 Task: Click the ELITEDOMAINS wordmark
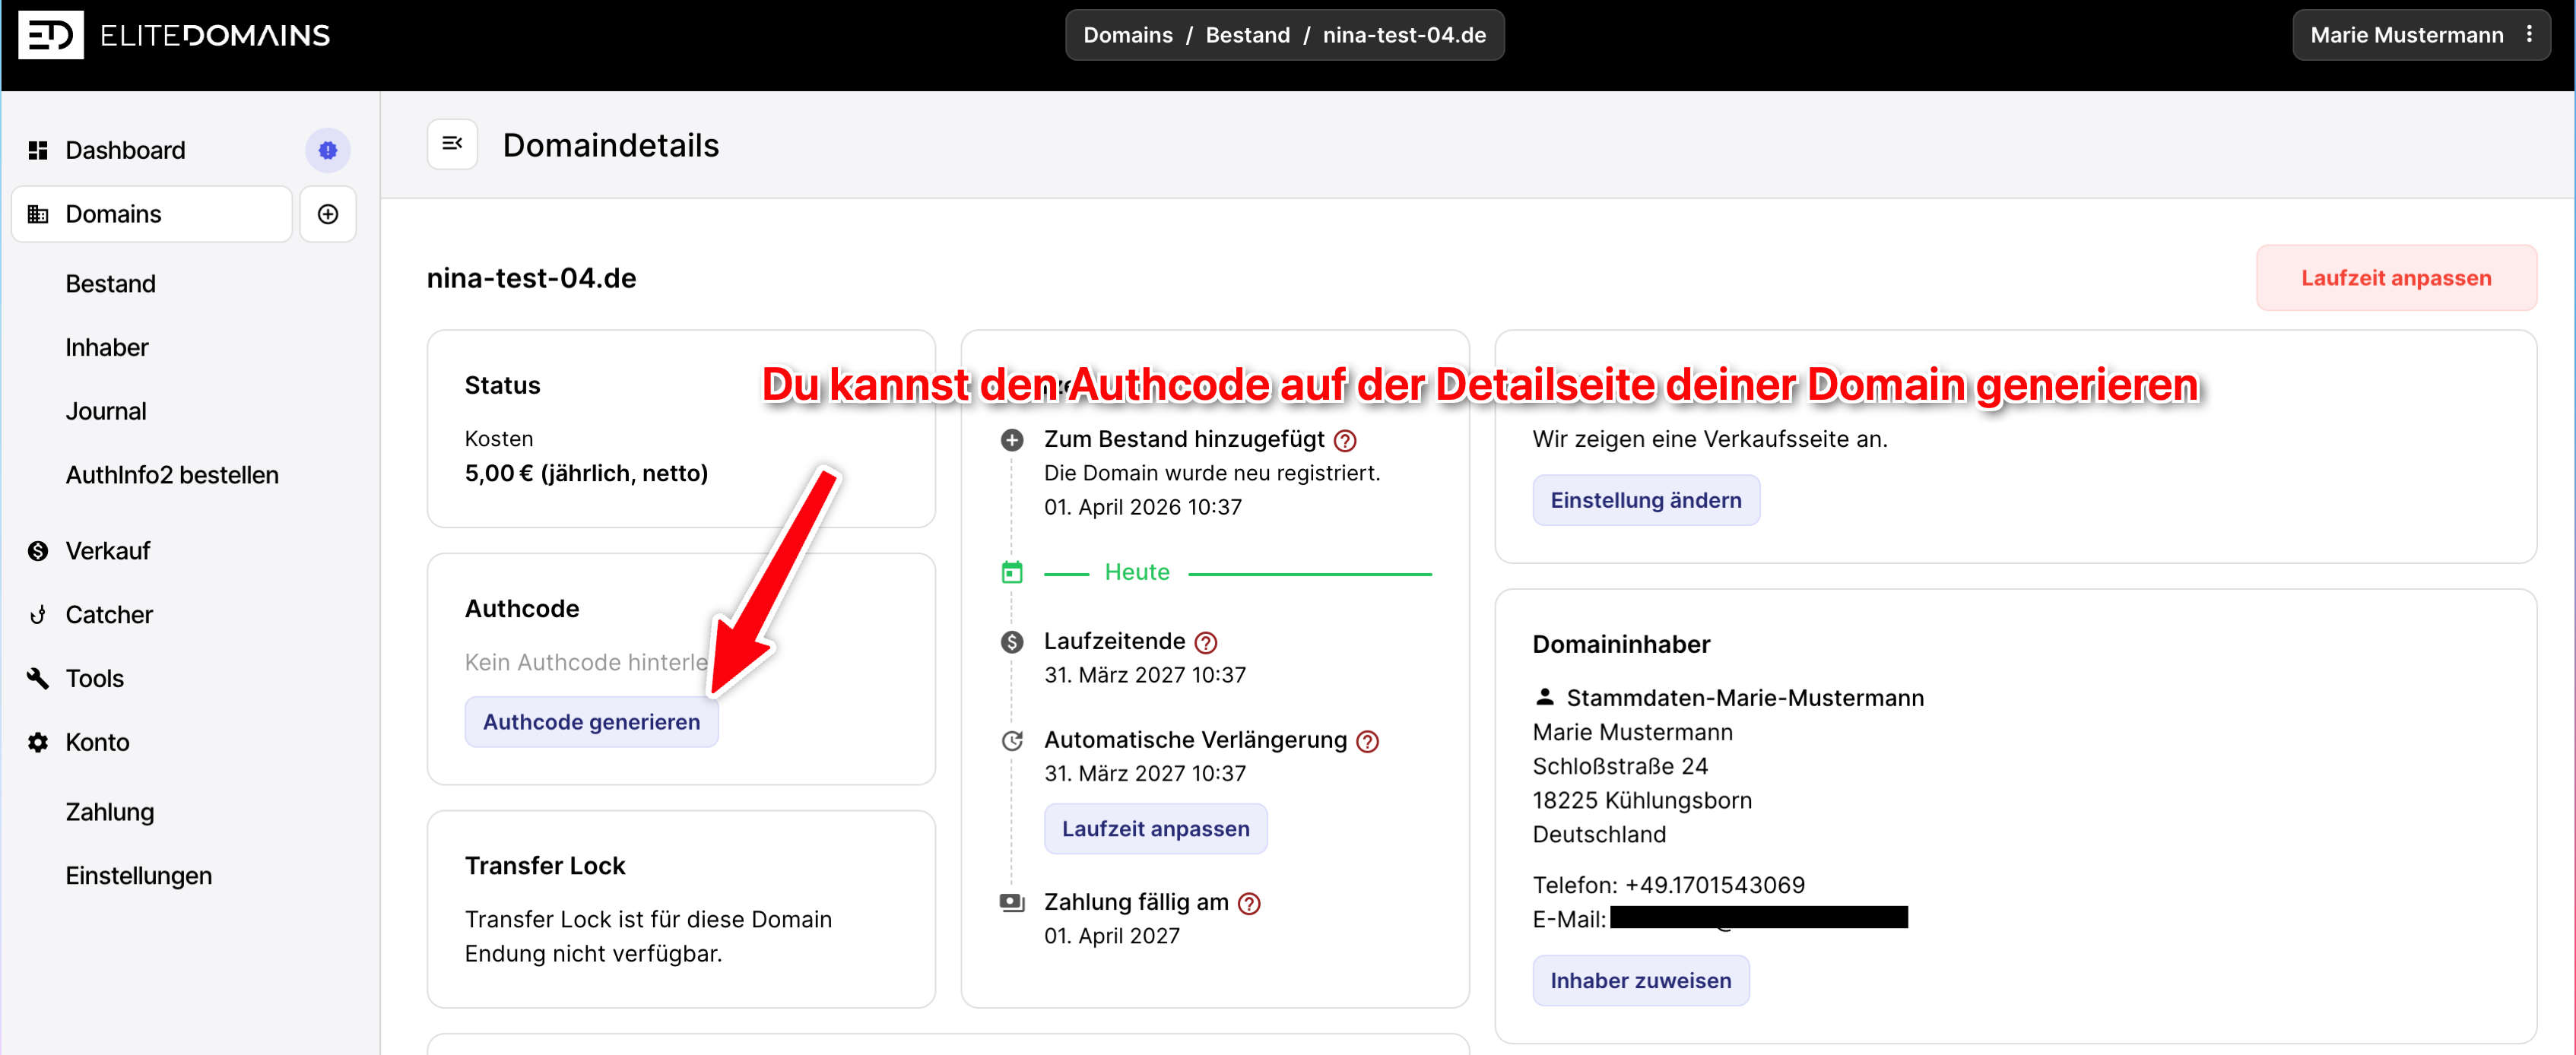(x=215, y=35)
